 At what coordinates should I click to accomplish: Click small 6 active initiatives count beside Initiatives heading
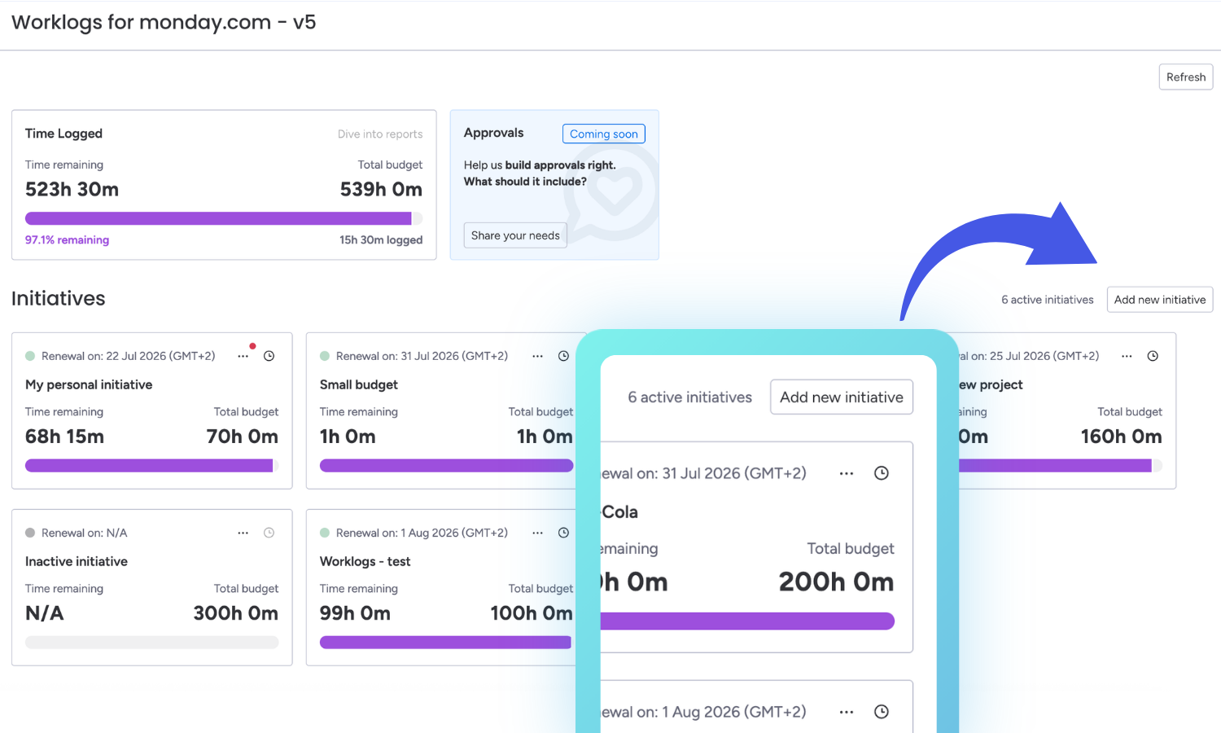pos(1048,300)
